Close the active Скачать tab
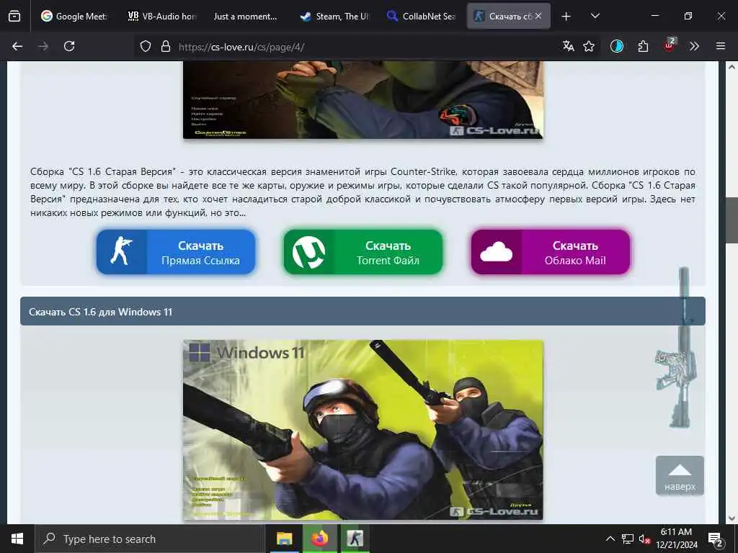 click(538, 16)
